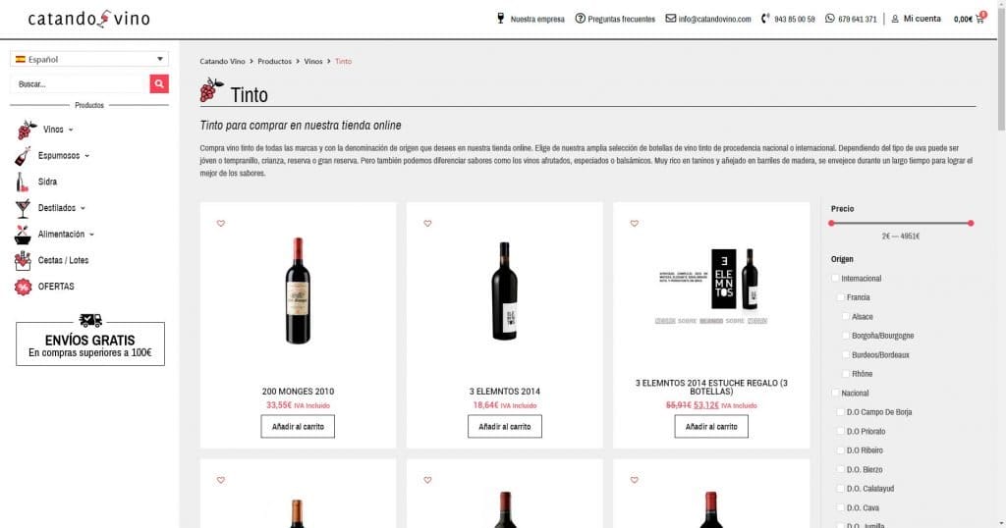Click the Mi cuenta user icon
Image resolution: width=1006 pixels, height=528 pixels.
click(x=894, y=19)
